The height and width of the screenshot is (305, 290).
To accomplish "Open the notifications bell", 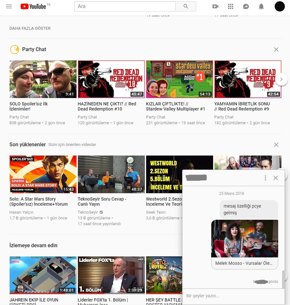I will (x=261, y=6).
